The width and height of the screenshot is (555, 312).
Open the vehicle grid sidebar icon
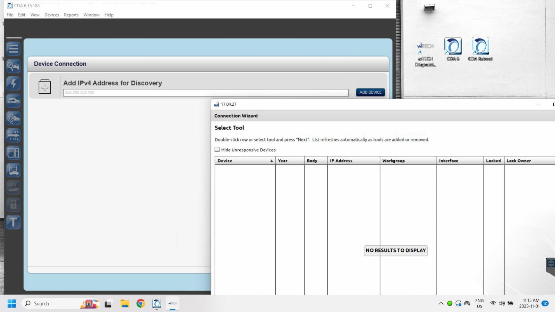point(13,170)
